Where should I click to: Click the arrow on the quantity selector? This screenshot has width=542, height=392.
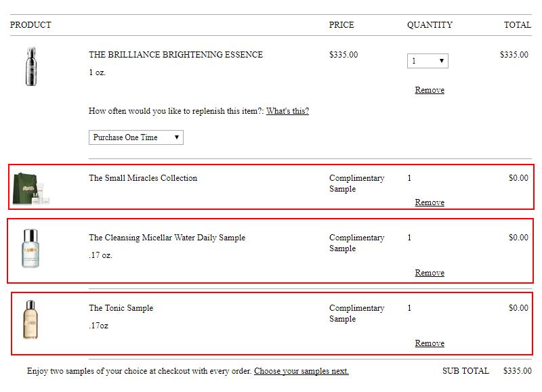click(442, 61)
